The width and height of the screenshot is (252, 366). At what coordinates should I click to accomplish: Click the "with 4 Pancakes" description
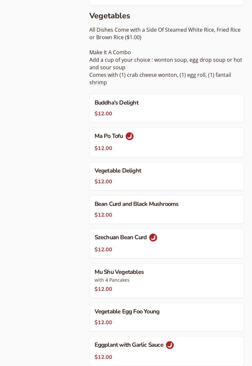(112, 280)
